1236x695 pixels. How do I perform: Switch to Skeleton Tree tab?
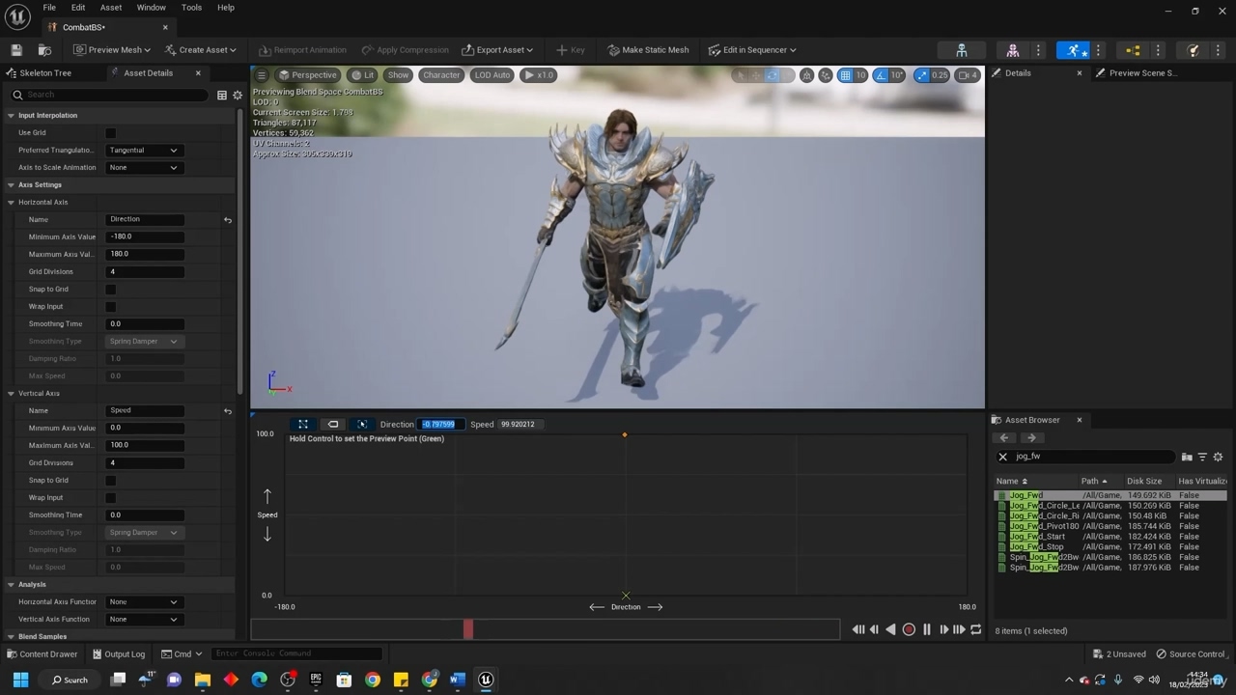[45, 73]
